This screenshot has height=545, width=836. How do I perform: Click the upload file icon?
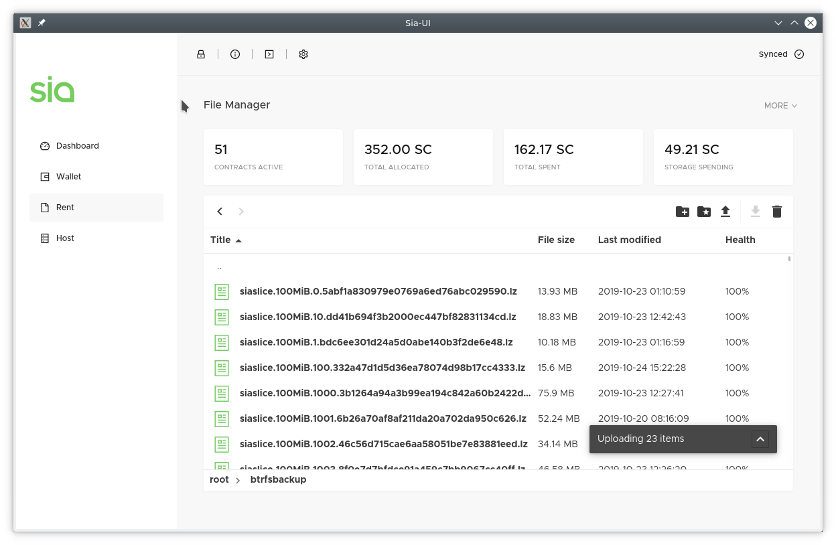[725, 212]
